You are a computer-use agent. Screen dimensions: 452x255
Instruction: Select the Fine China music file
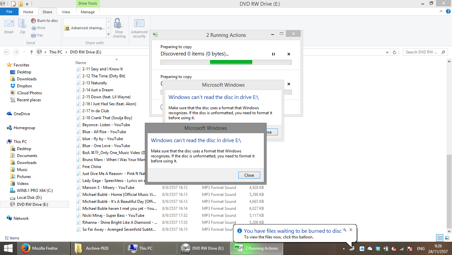point(91,167)
